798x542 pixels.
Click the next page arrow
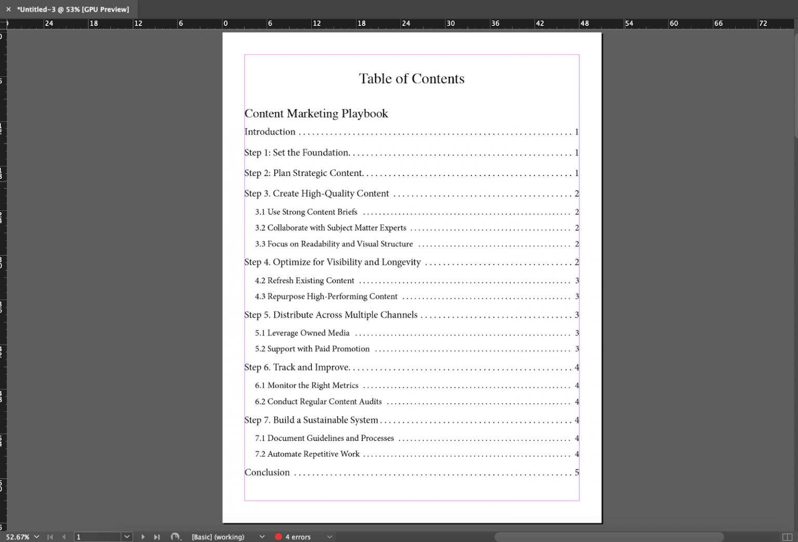(143, 537)
